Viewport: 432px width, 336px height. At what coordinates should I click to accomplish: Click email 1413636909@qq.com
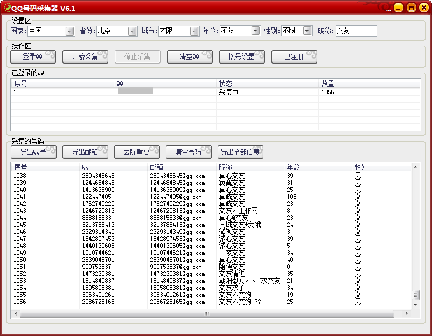[177, 190]
